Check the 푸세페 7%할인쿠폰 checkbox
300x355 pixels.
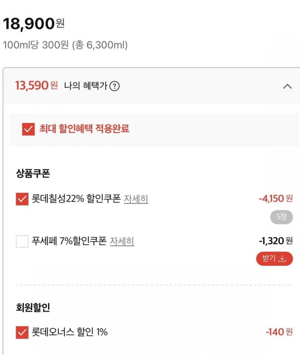(x=22, y=241)
